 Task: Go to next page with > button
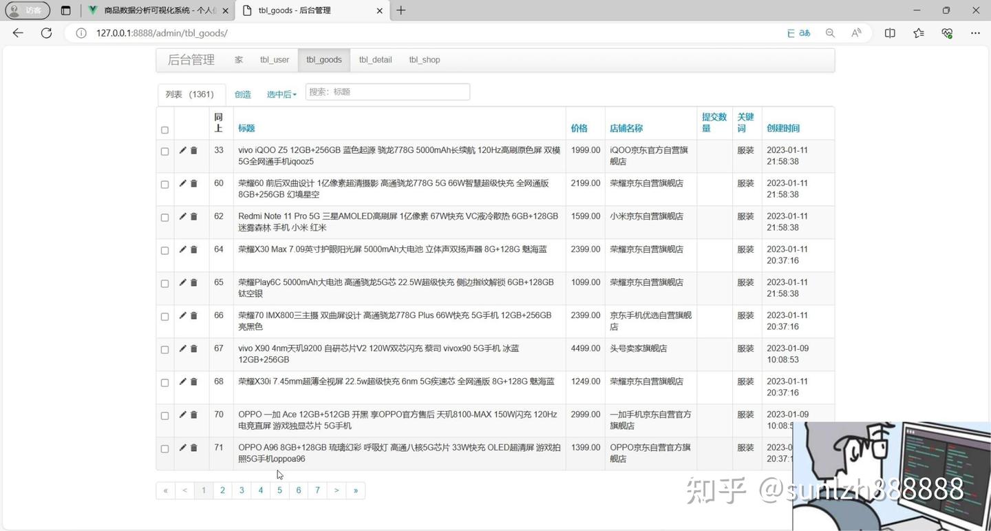click(337, 490)
